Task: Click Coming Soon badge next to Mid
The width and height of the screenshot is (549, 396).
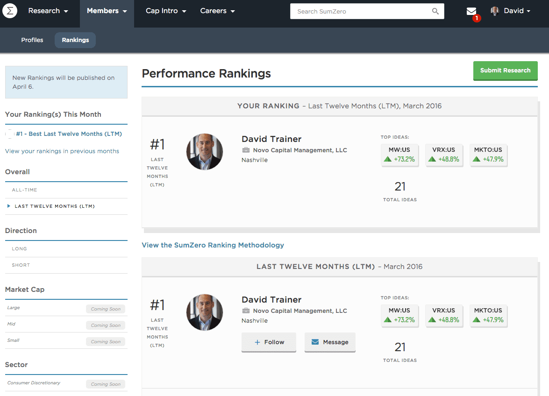Action: pos(106,325)
